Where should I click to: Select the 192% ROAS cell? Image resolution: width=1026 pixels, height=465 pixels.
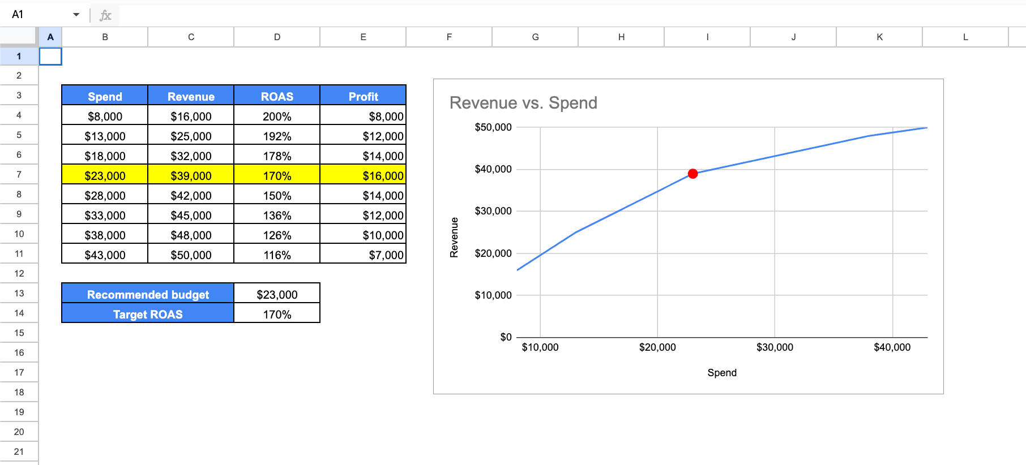click(x=277, y=135)
